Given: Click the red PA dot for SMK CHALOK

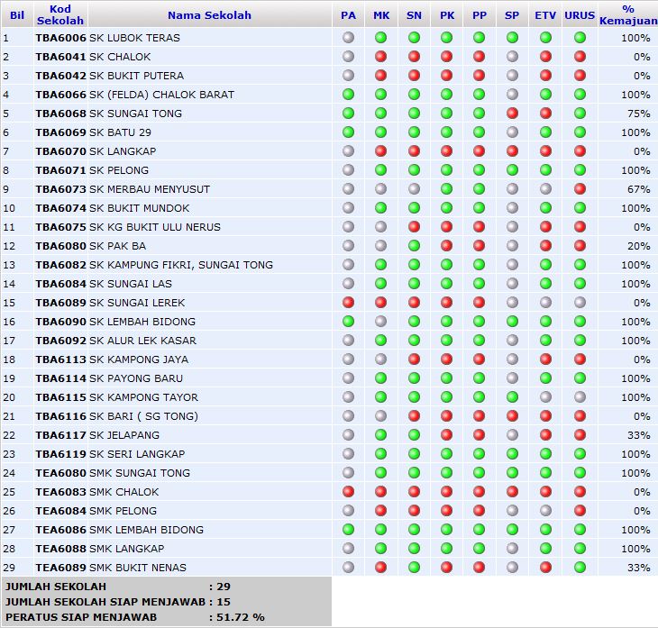Looking at the screenshot, I should 348,492.
